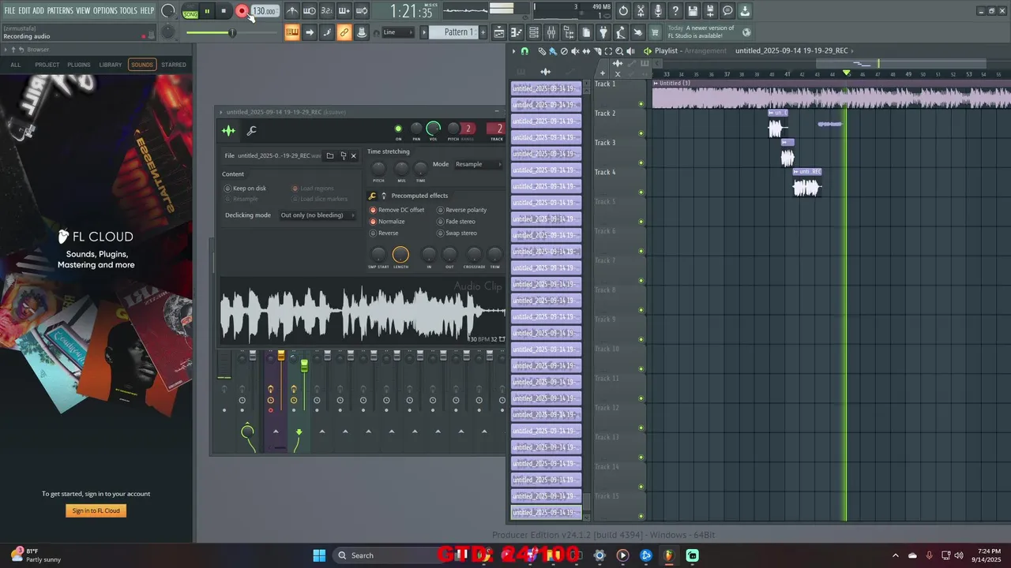The height and width of the screenshot is (568, 1011).
Task: Click the Windows Start button
Action: 319,555
